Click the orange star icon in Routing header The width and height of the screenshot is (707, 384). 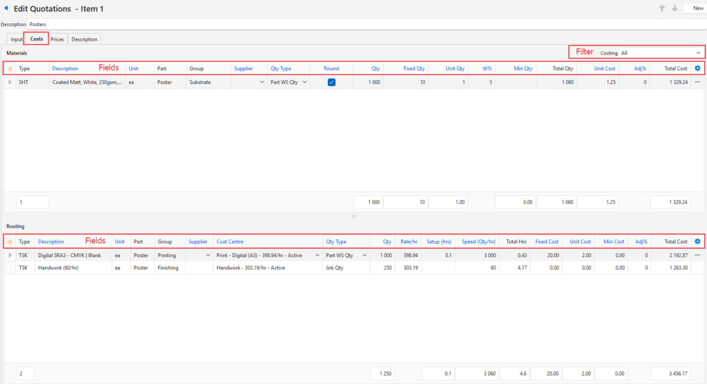point(10,241)
